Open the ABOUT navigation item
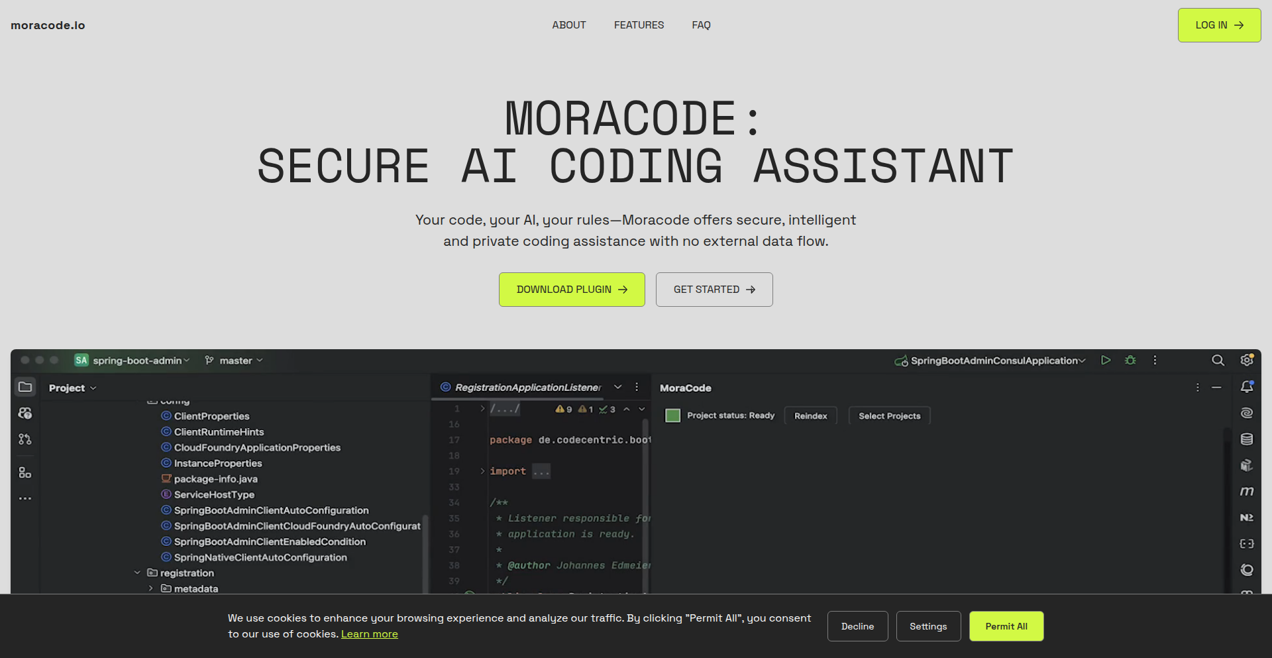The image size is (1272, 658). pyautogui.click(x=569, y=25)
